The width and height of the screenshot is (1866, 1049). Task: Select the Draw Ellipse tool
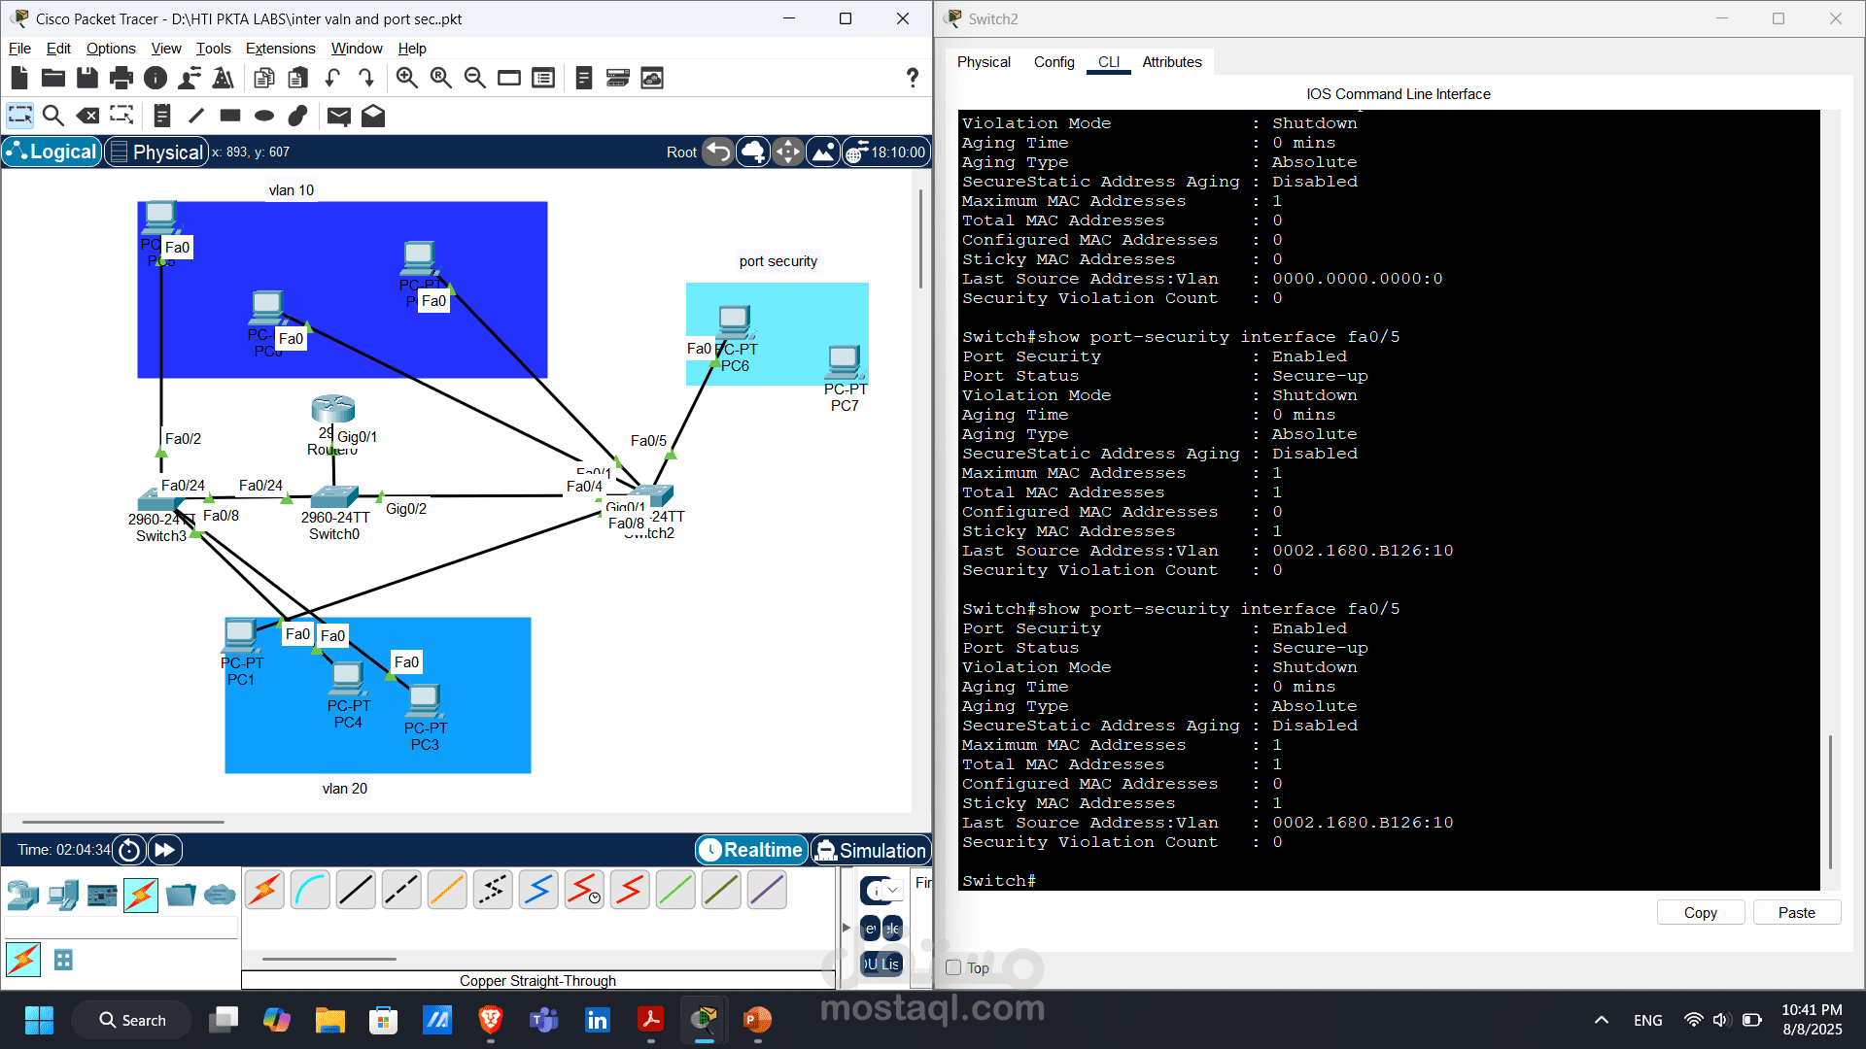264,116
